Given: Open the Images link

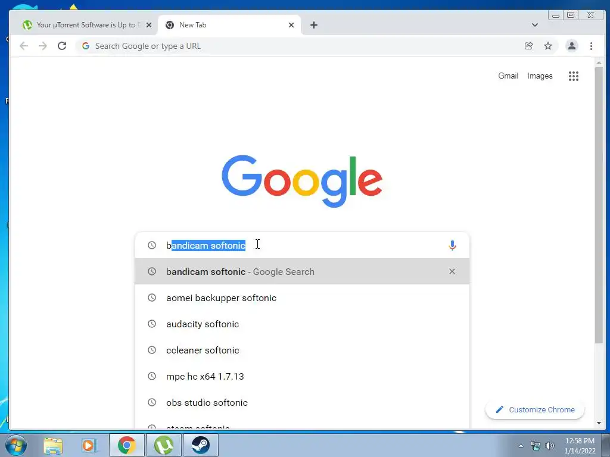Looking at the screenshot, I should pos(540,76).
